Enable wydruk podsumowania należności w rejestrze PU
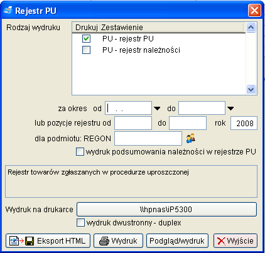This screenshot has width=265, height=253. pyautogui.click(x=80, y=152)
